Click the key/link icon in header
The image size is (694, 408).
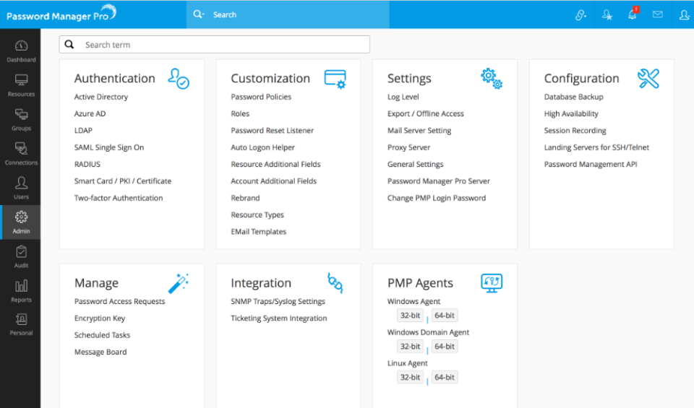(x=581, y=15)
